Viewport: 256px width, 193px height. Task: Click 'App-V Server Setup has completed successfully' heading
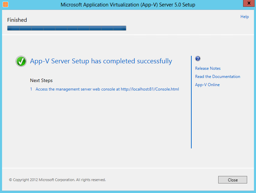[101, 61]
